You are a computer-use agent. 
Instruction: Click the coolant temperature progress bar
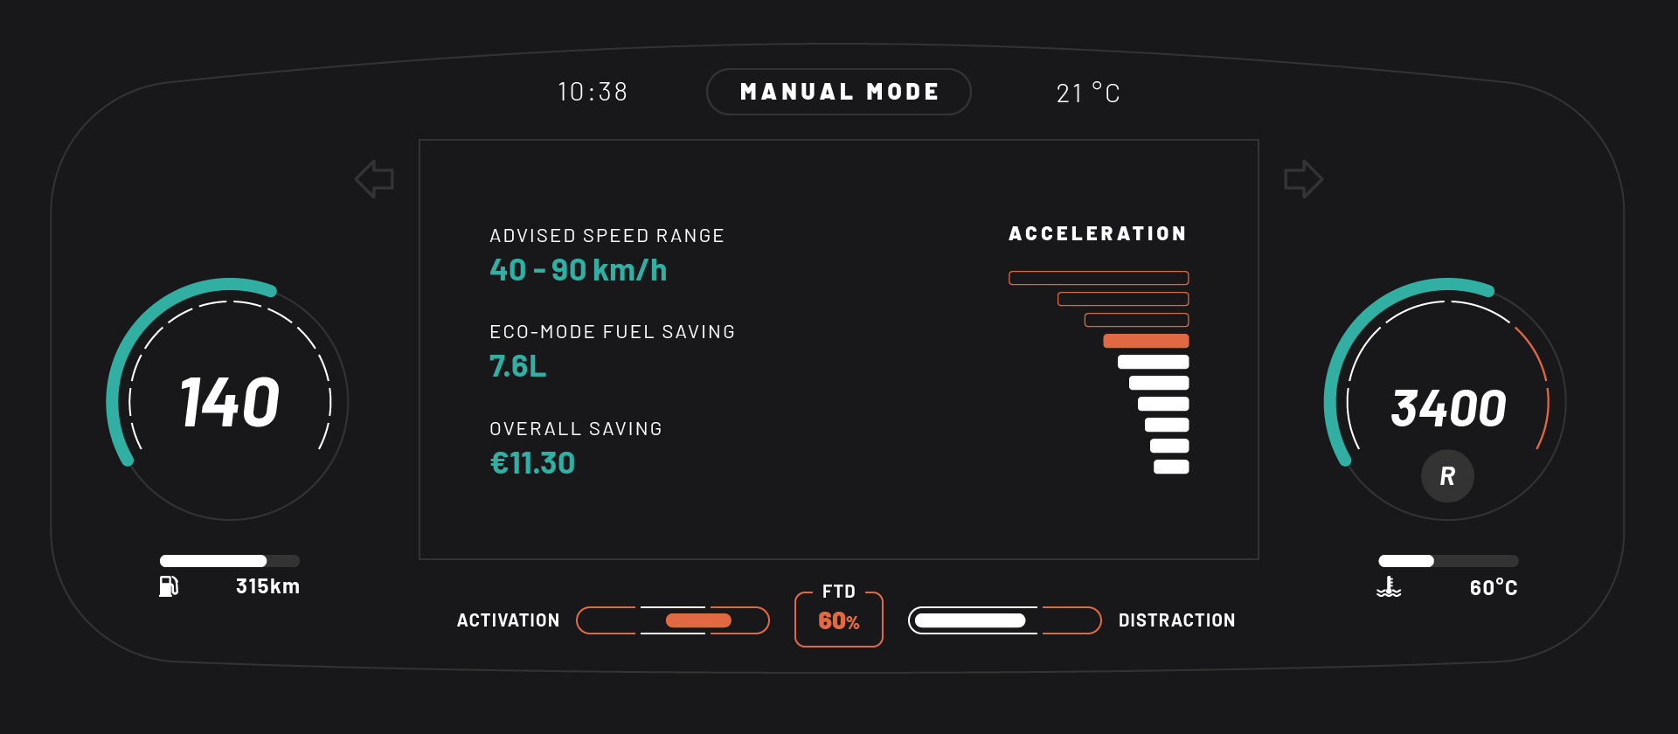pyautogui.click(x=1448, y=561)
